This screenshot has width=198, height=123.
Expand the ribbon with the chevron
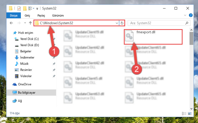coord(185,15)
